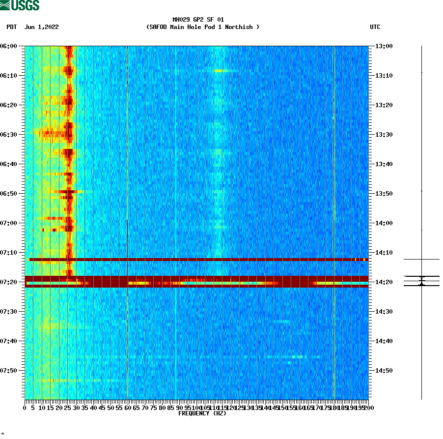Select the UTC time axis label
The width and height of the screenshot is (443, 439).
(x=376, y=28)
